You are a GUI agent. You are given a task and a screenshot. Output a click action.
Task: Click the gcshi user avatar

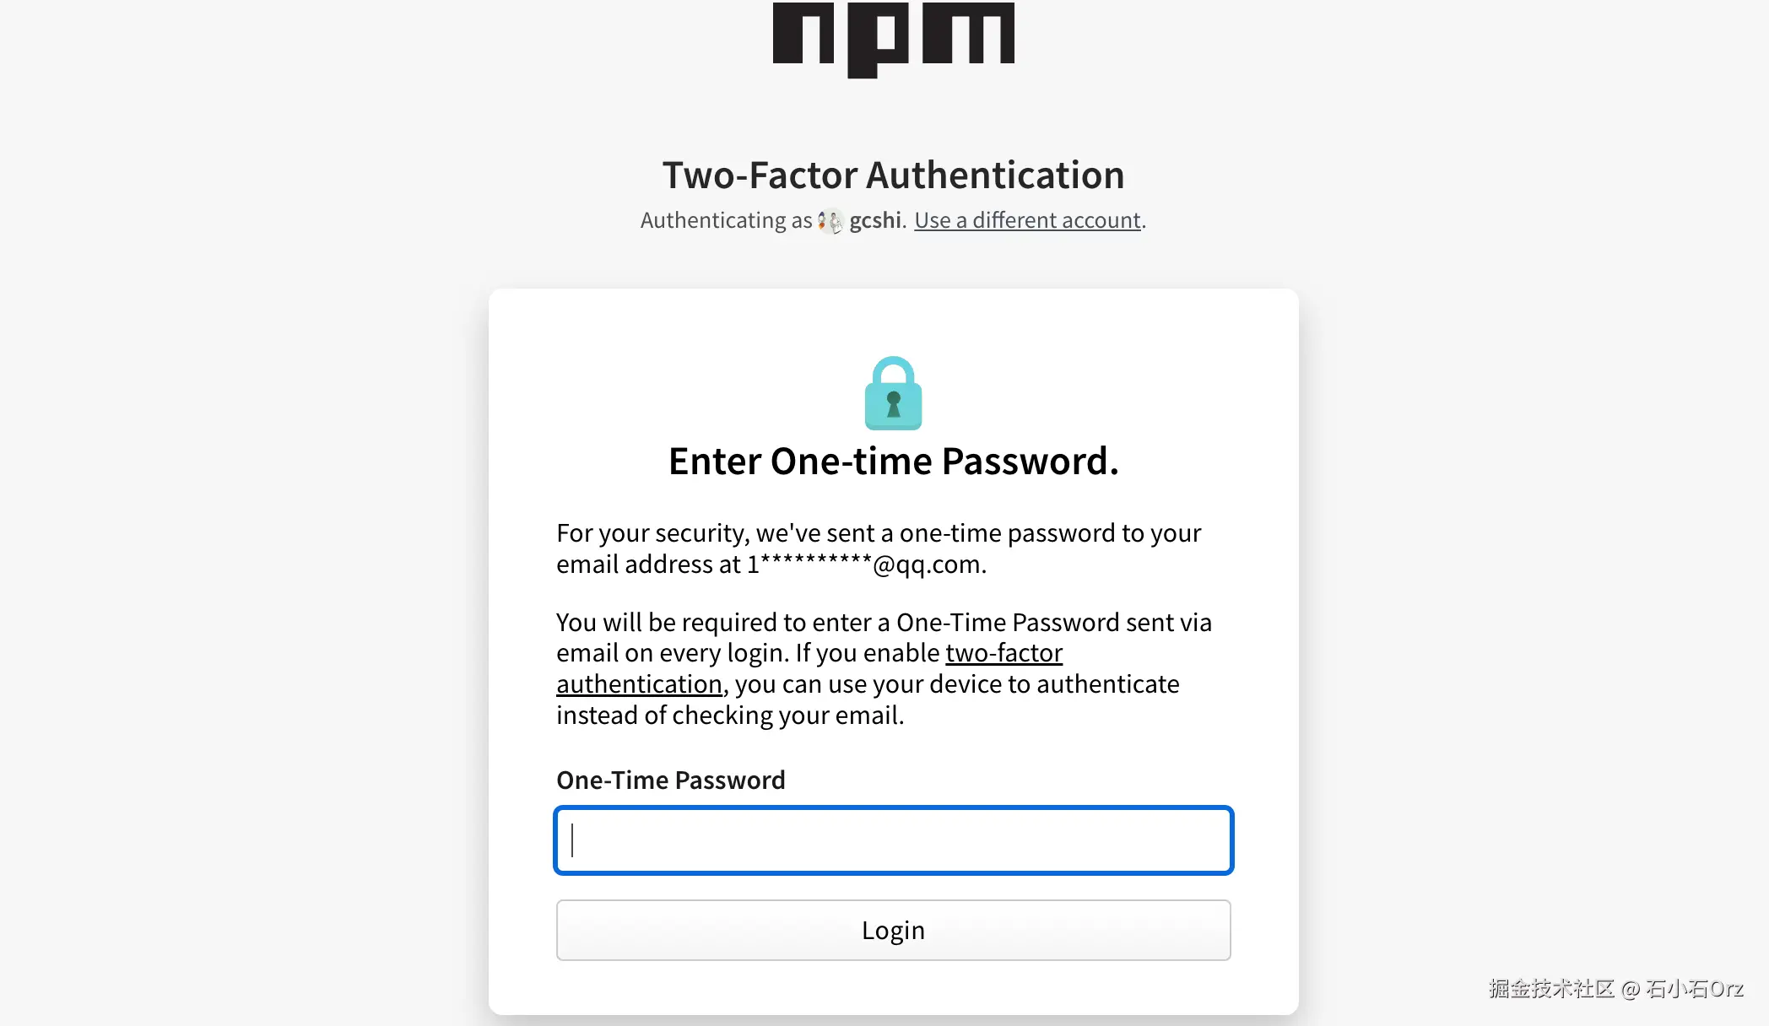coord(830,221)
